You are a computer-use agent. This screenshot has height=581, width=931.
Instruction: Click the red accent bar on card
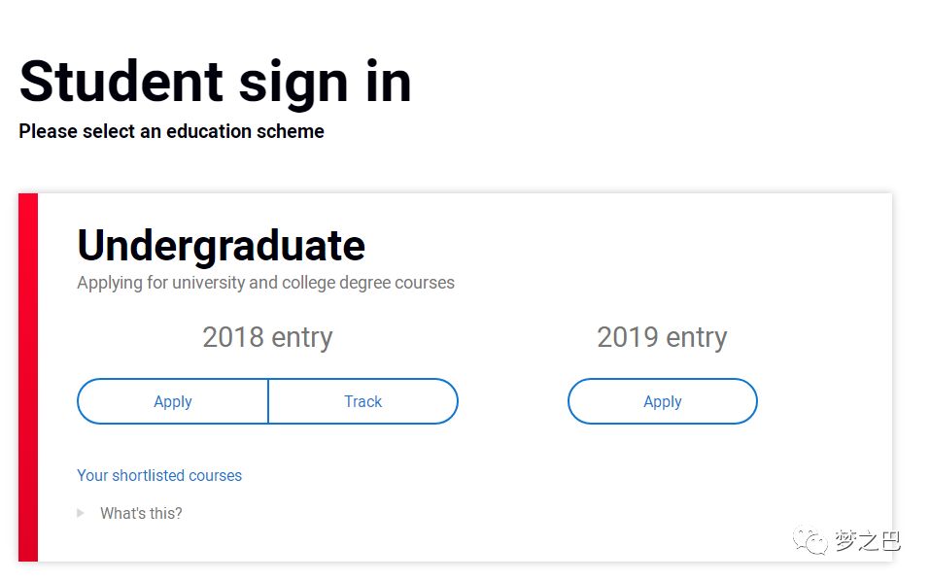pos(28,377)
